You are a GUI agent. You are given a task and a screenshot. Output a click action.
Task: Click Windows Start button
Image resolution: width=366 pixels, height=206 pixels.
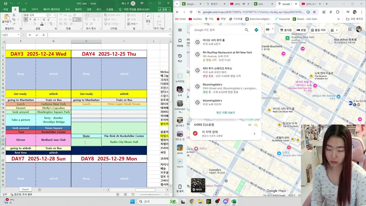[x=132, y=202]
